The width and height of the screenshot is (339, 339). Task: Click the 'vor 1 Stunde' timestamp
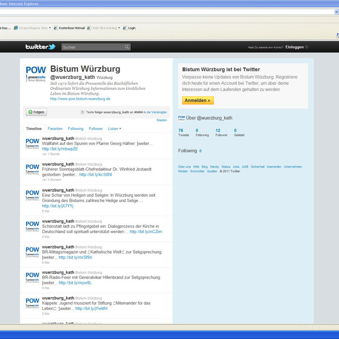click(51, 154)
